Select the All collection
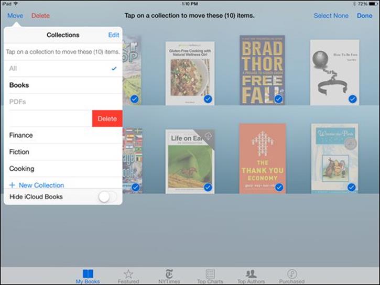380x285 pixels. click(x=63, y=69)
